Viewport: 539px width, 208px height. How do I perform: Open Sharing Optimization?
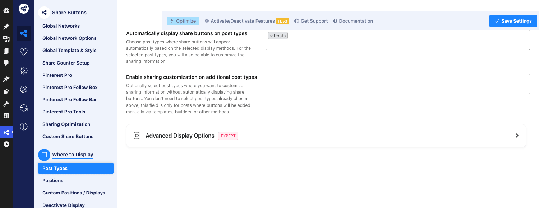pos(66,124)
